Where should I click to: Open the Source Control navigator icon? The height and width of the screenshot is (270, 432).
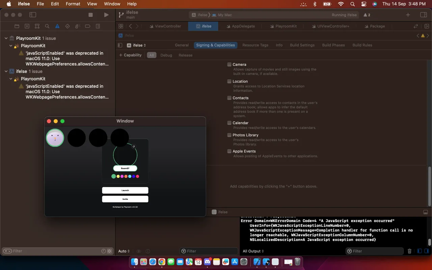[x=27, y=26]
